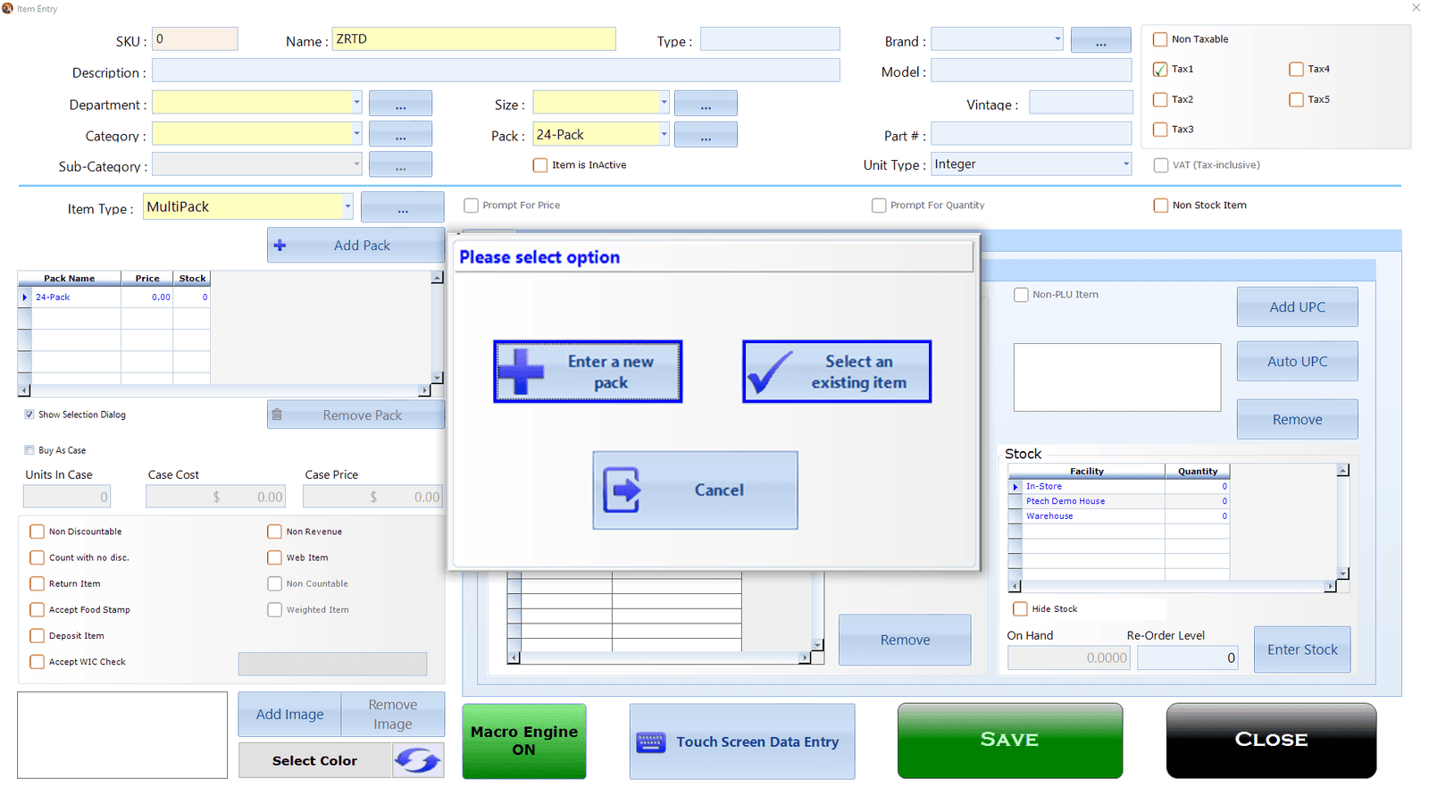
Task: Click the Add UPC button
Action: (1297, 306)
